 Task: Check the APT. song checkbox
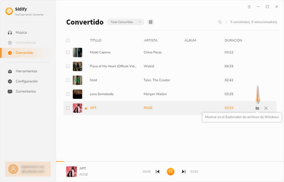(x=68, y=108)
